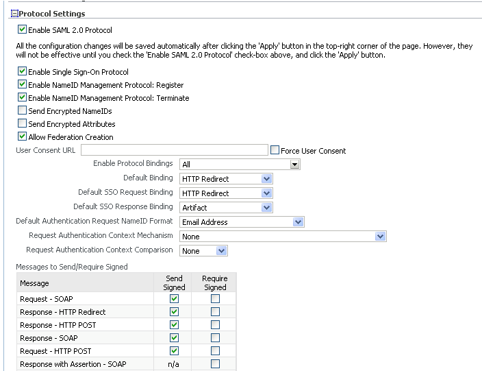The image size is (482, 371).
Task: Click the 'Default Binding' label
Action: click(x=148, y=178)
